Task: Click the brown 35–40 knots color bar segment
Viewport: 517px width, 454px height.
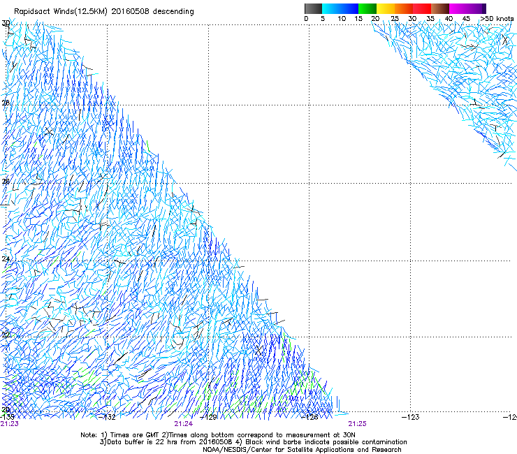Action: coord(440,8)
